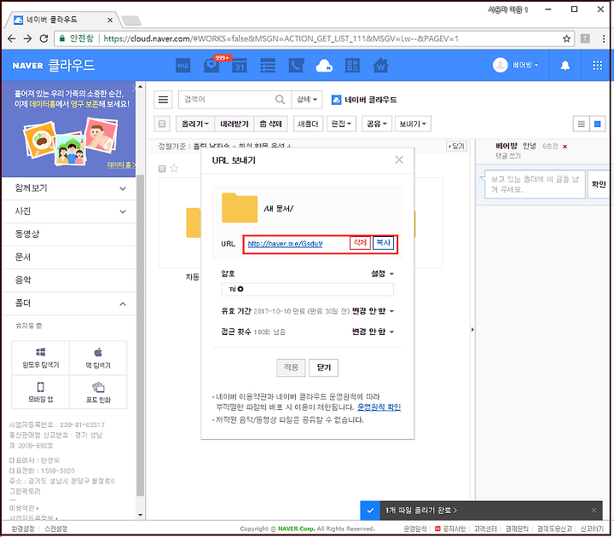
Task: Open the 모바일 앱 tile
Action: (40, 392)
